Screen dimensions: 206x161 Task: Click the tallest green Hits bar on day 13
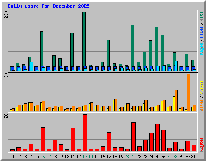[x=84, y=41]
